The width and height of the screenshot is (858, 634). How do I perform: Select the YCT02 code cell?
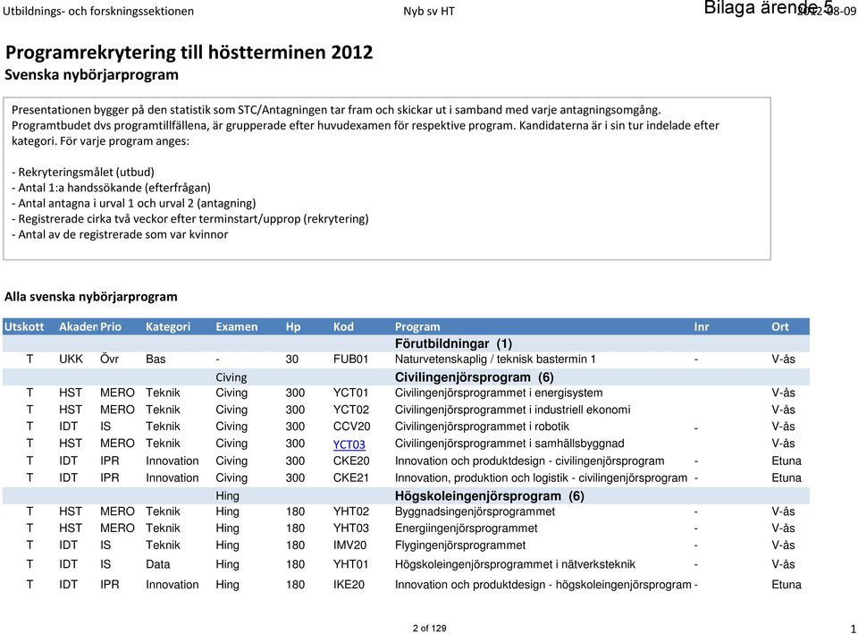350,410
